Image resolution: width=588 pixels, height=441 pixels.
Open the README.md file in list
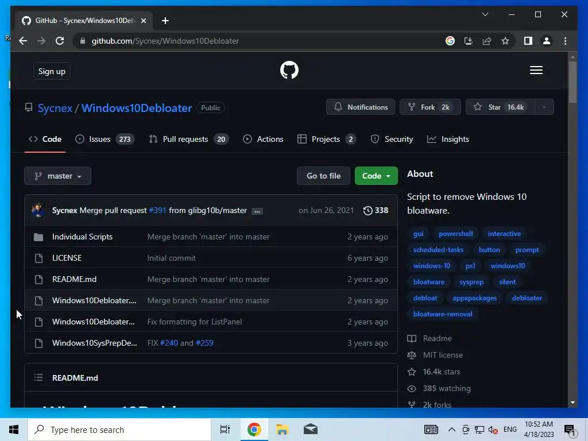[x=74, y=280]
